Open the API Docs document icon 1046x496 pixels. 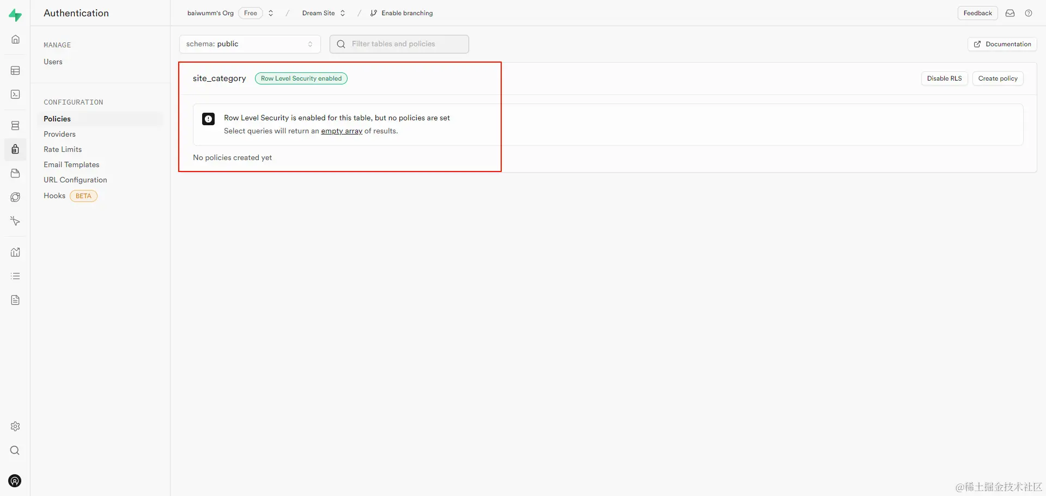(15, 300)
